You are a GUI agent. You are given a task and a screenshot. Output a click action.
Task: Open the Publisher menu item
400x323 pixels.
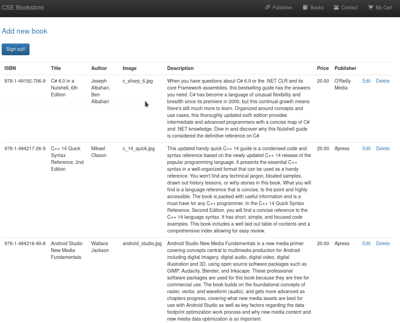pos(282,8)
